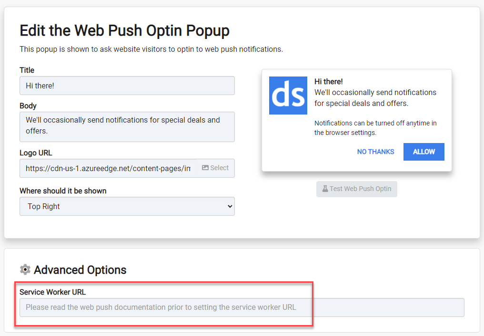
Task: Click the ds logo in the popup preview
Action: click(288, 96)
